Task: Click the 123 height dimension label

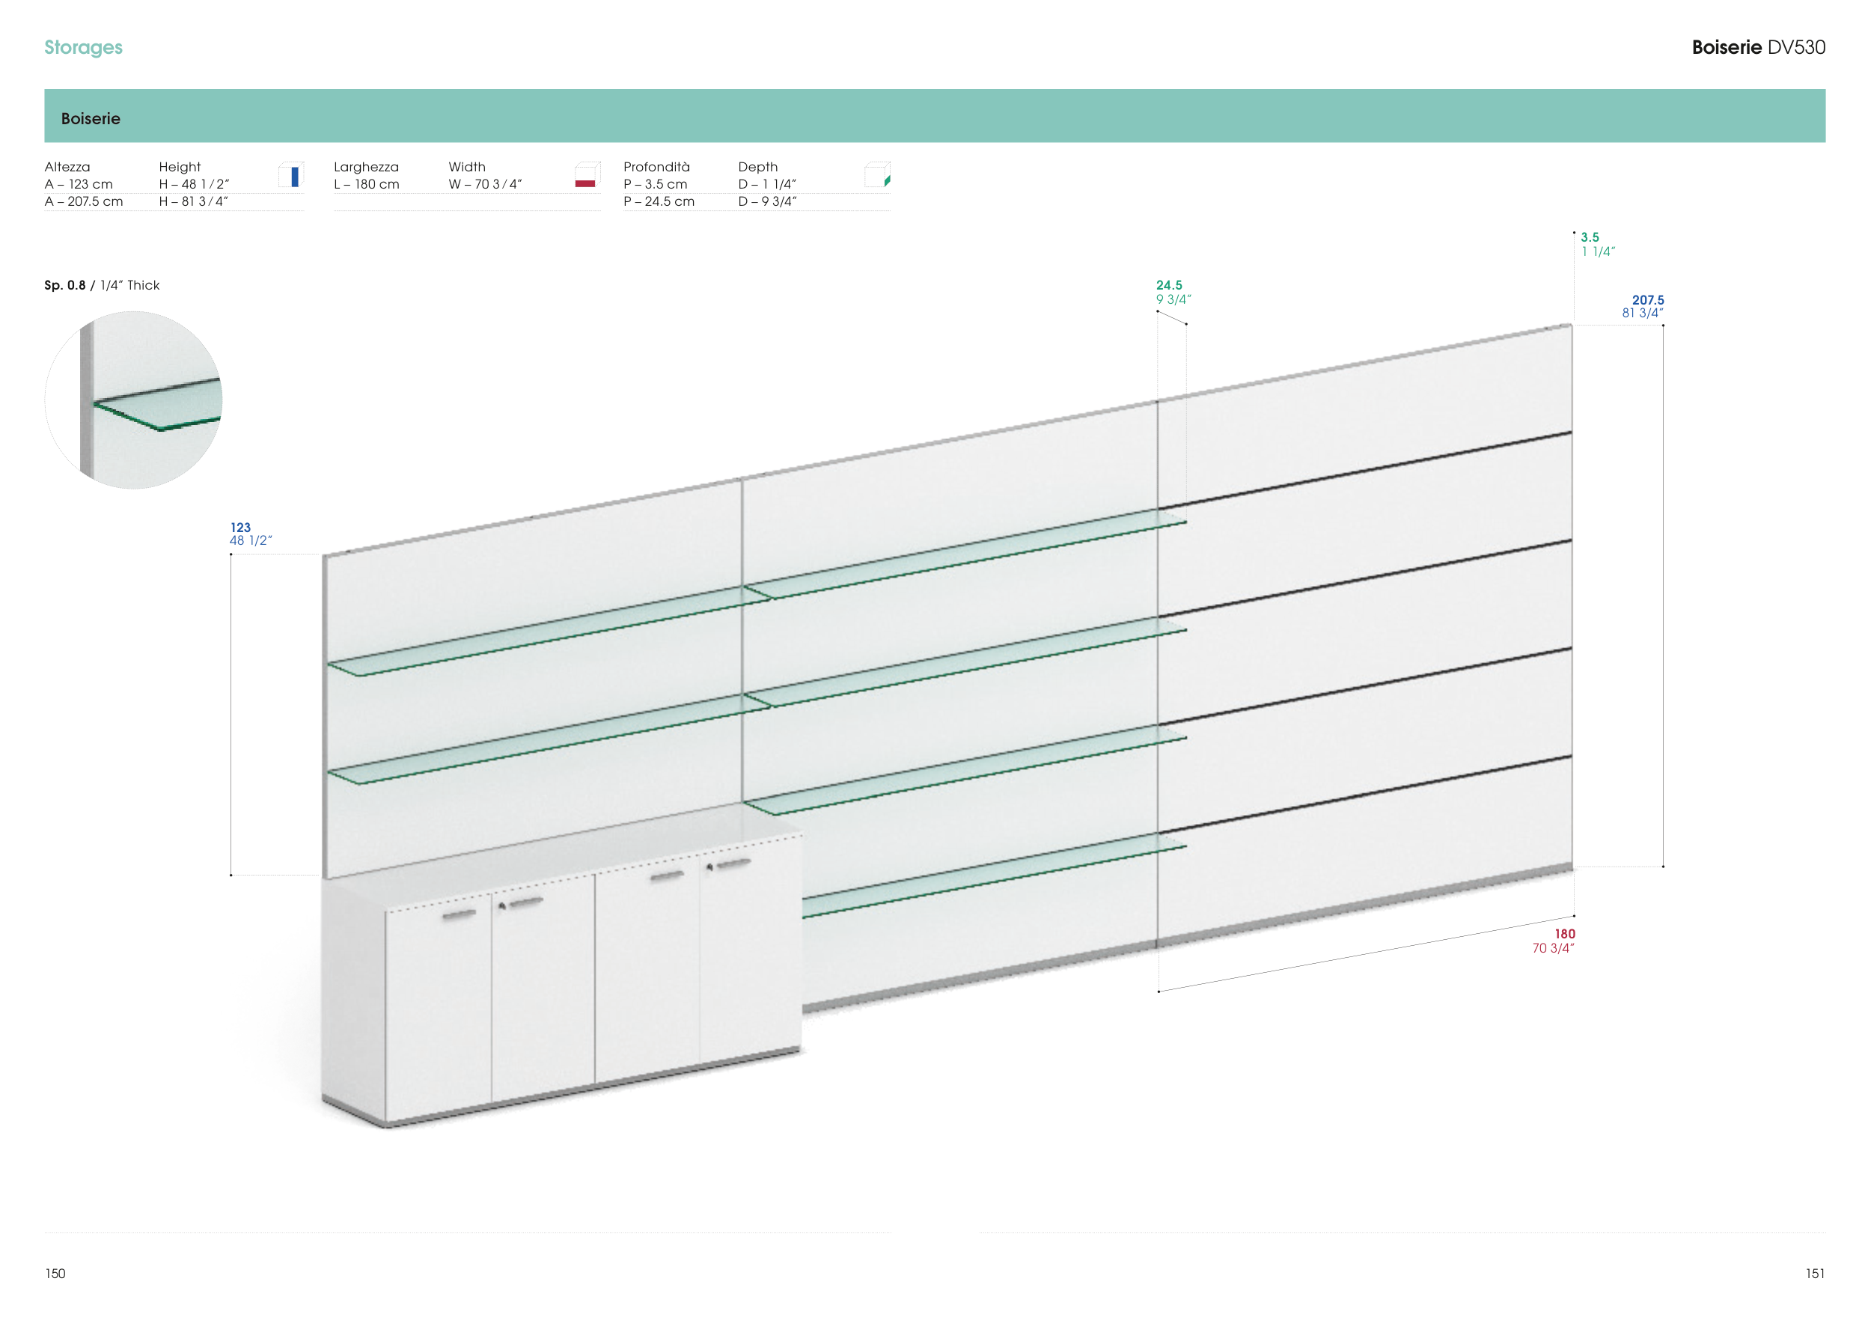Action: (240, 528)
